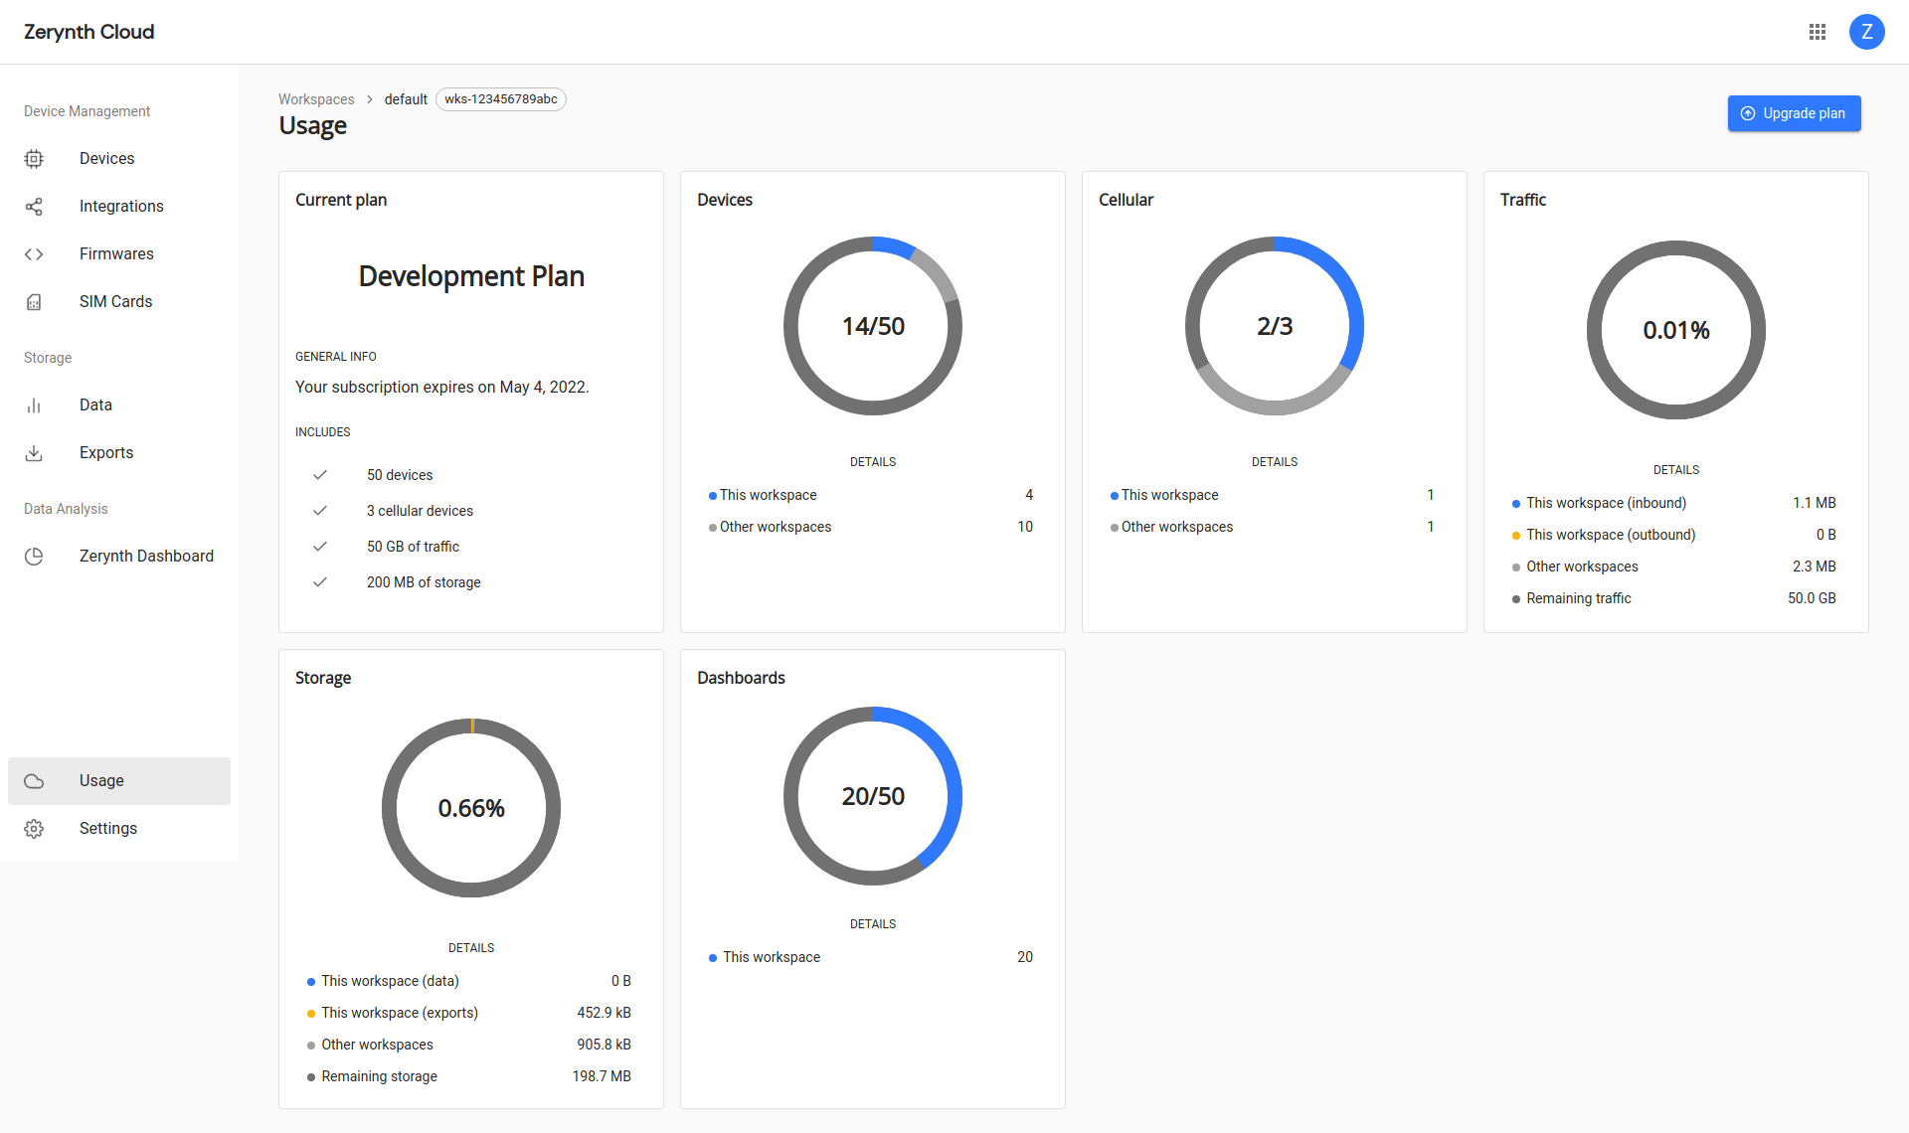This screenshot has width=1909, height=1133.
Task: Click the Integrations share icon
Action: tap(34, 207)
